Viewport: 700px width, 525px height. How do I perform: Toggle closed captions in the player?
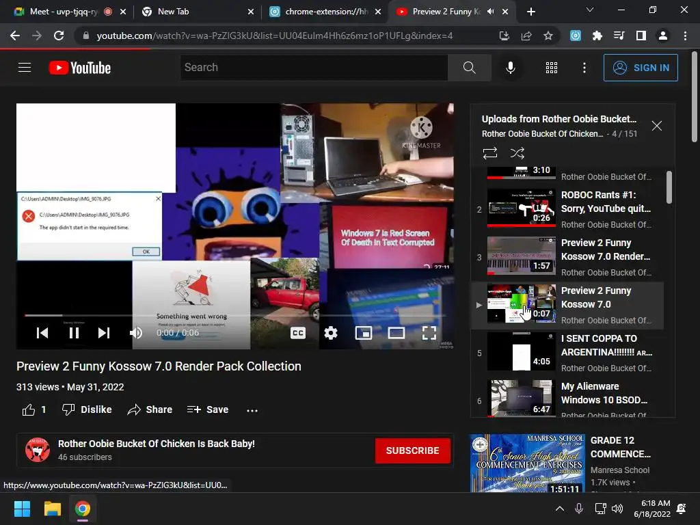point(298,333)
